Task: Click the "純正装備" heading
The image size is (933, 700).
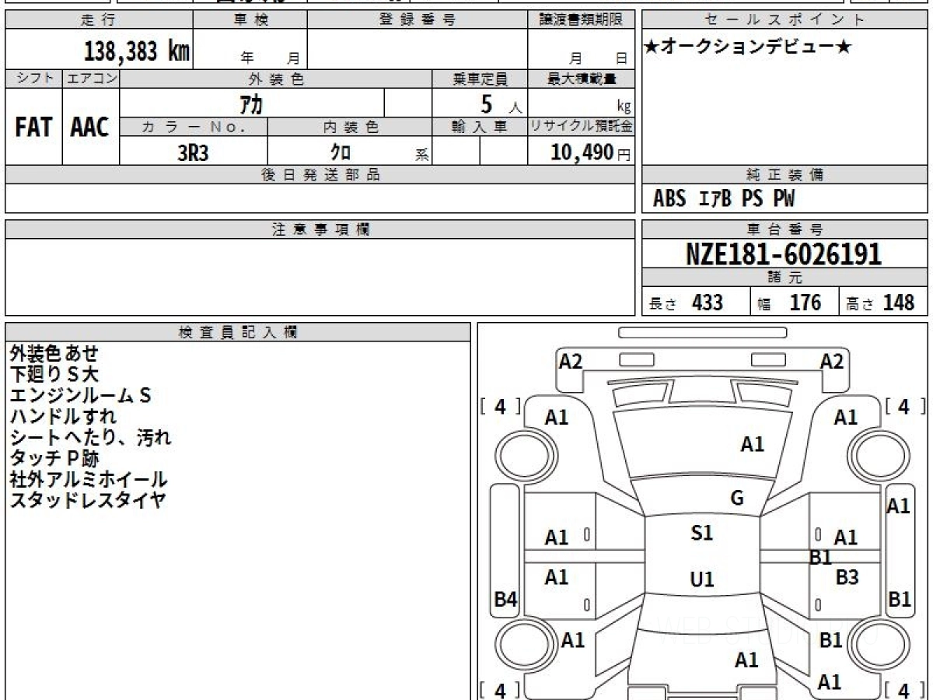Action: point(784,175)
